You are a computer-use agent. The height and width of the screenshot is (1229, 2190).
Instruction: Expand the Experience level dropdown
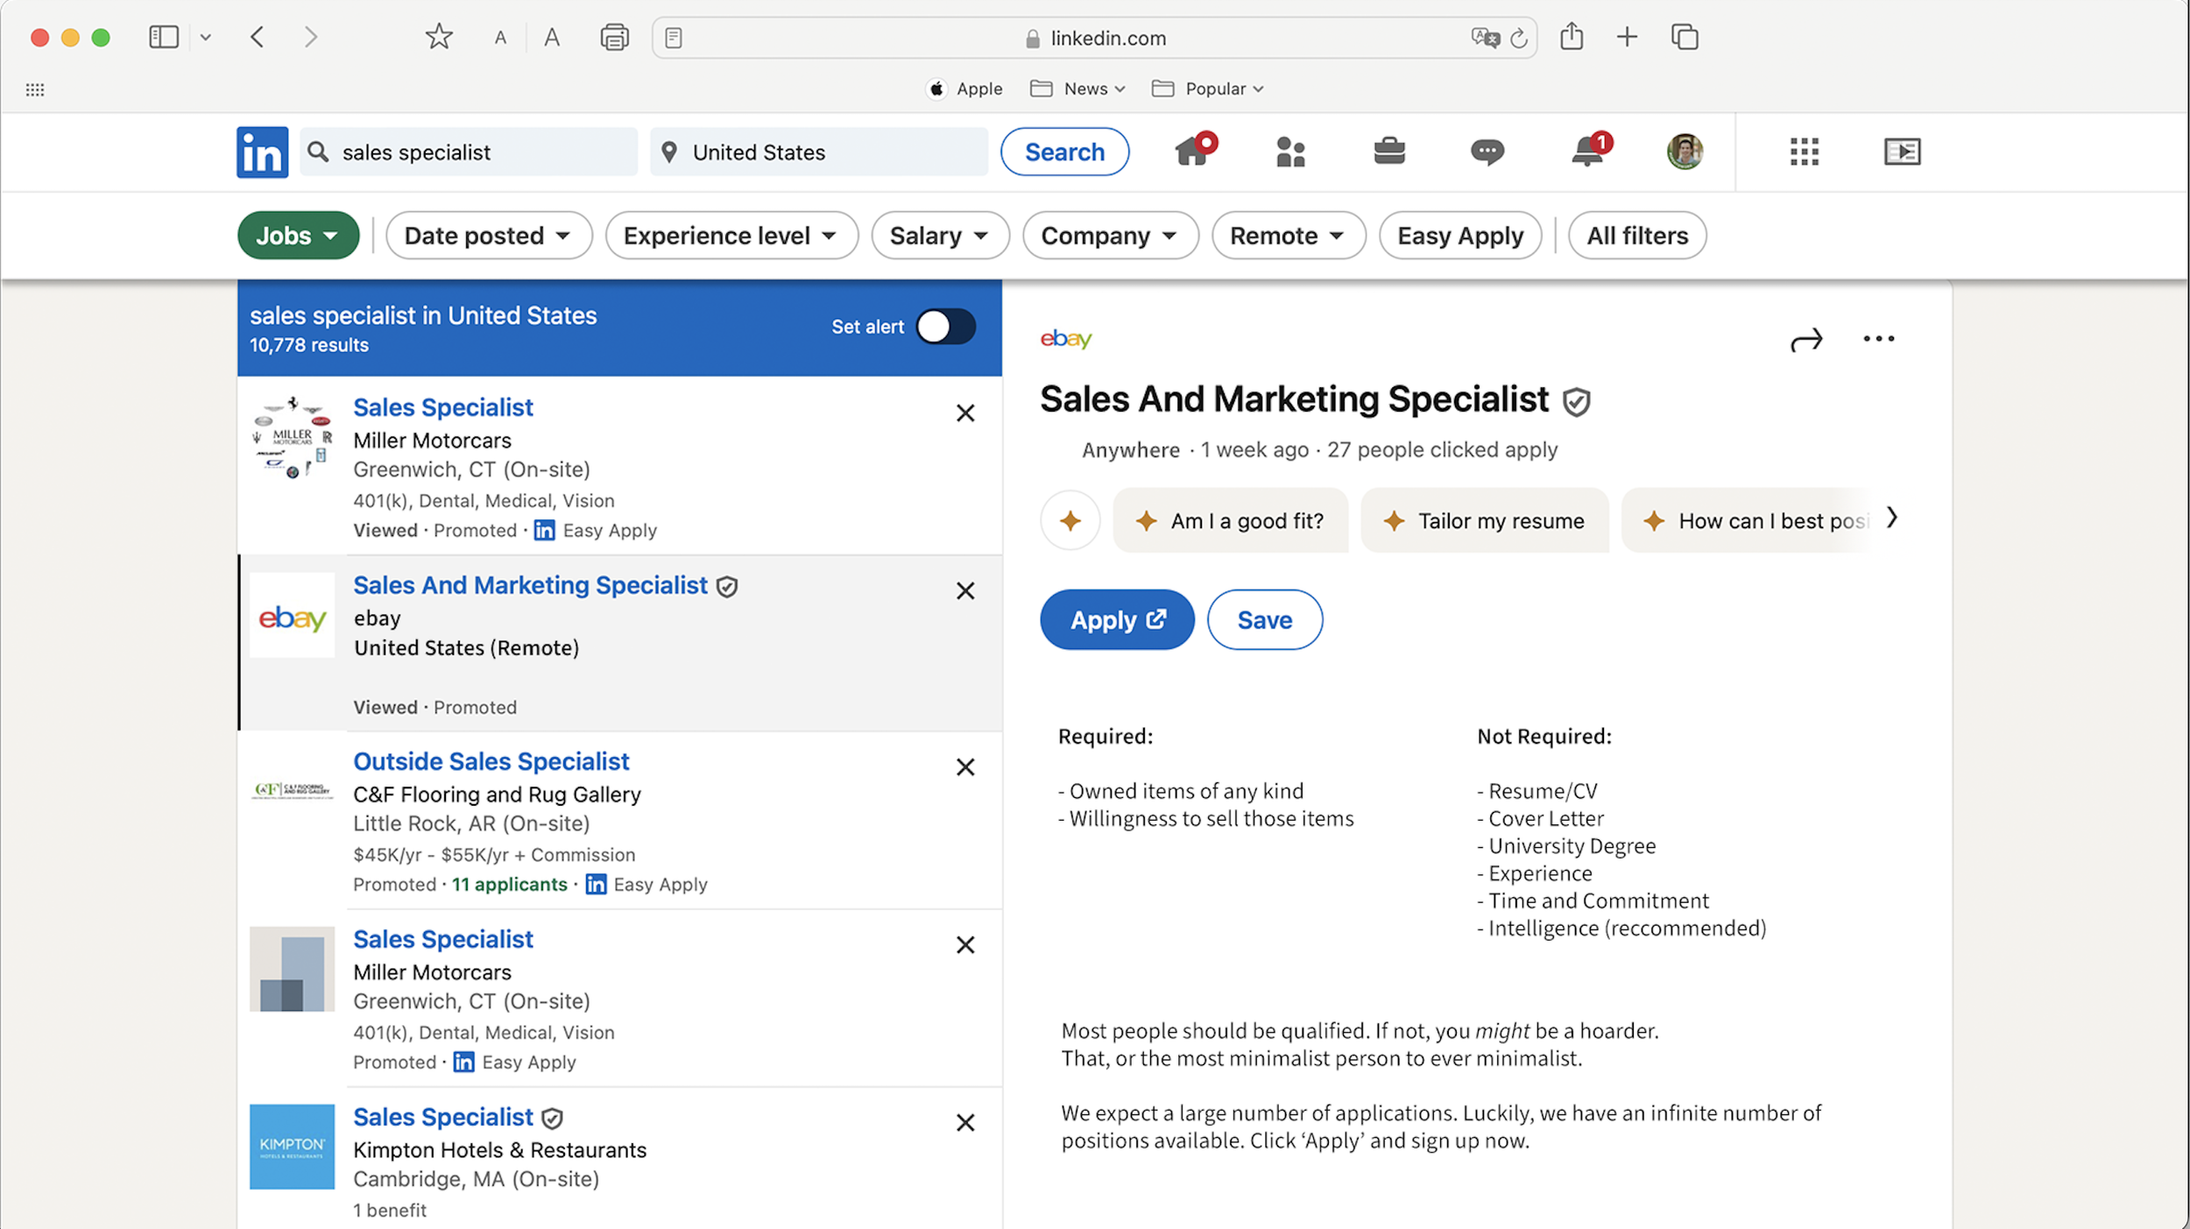(x=731, y=236)
